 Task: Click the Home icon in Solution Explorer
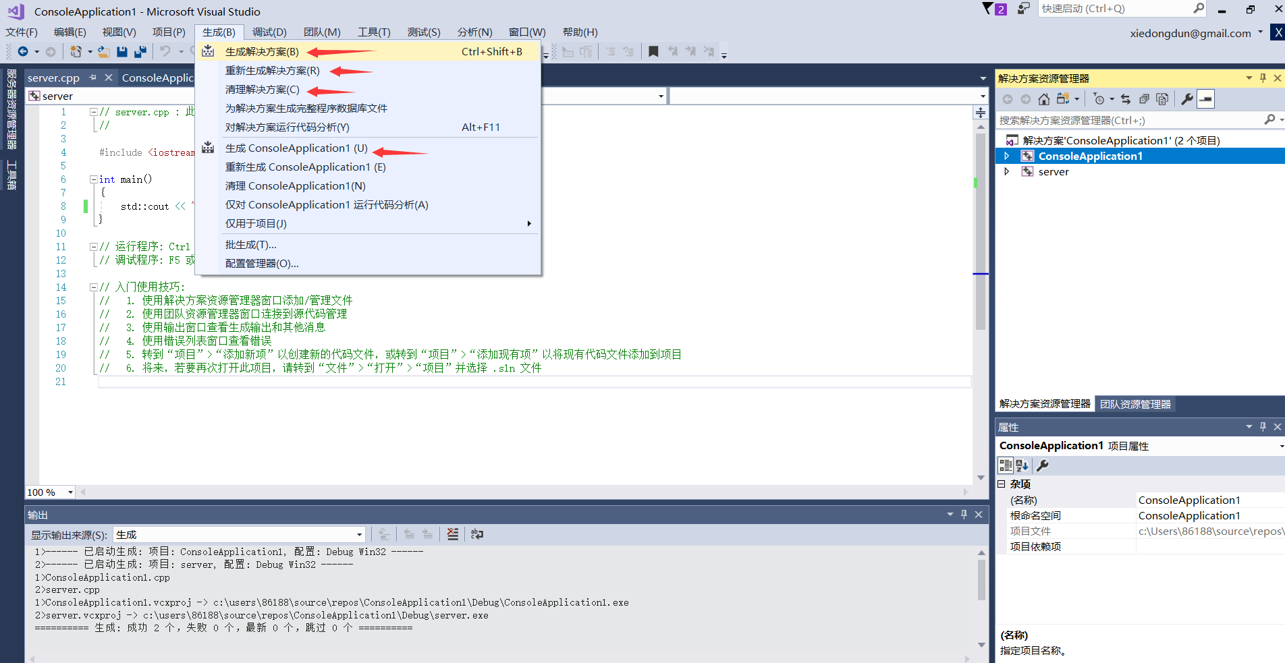click(1043, 99)
